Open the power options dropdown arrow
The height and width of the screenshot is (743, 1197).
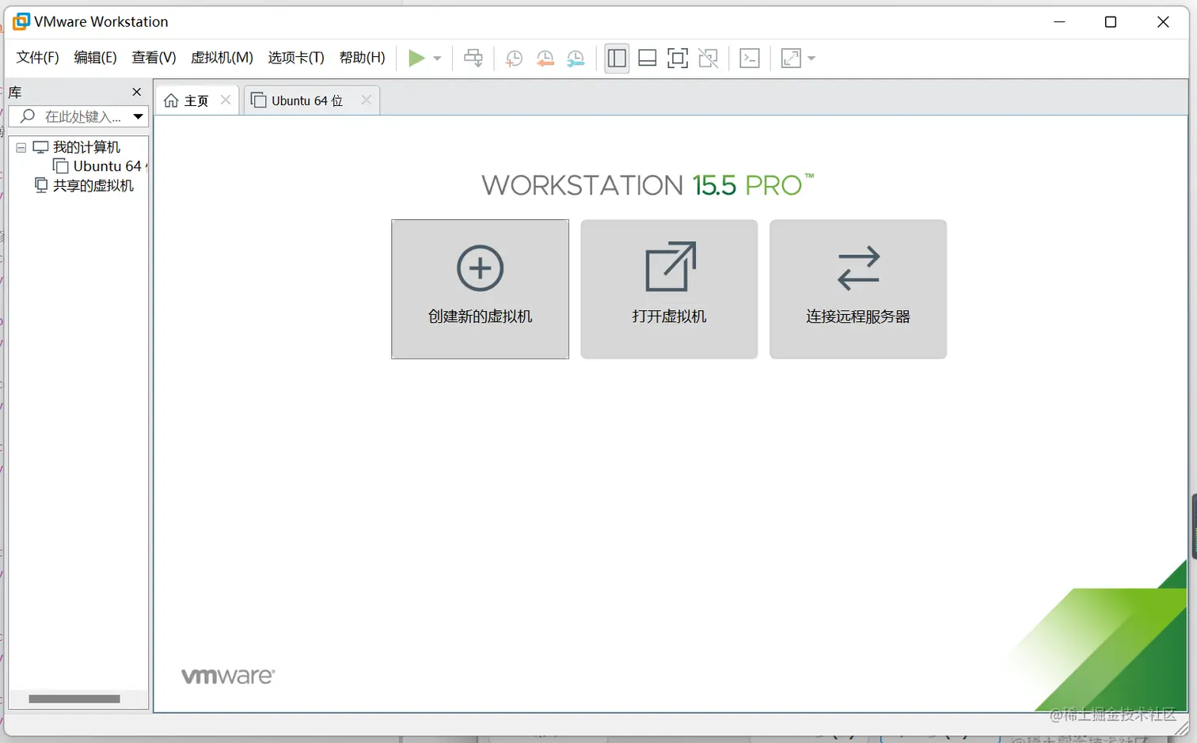click(x=437, y=58)
